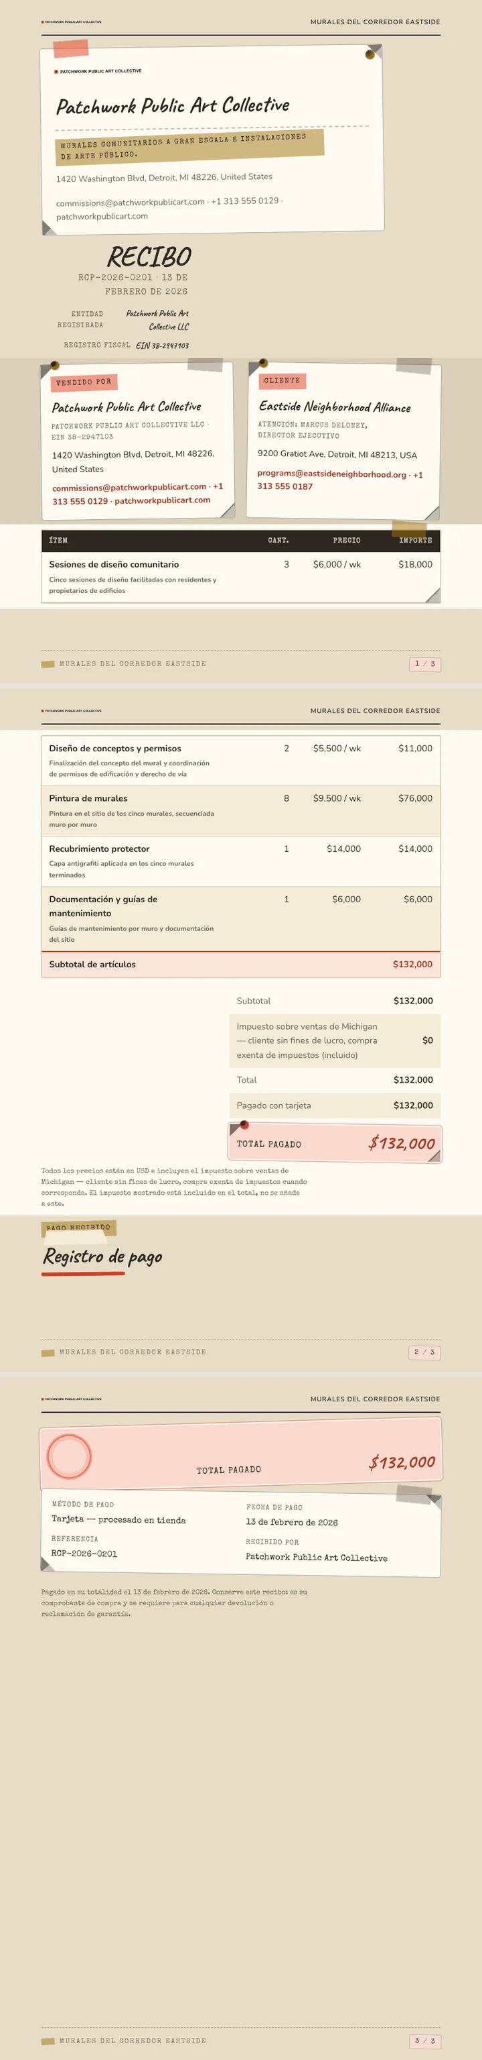The width and height of the screenshot is (482, 2060).
Task: Click the Pago Recibido label tag
Action: pos(79,1228)
